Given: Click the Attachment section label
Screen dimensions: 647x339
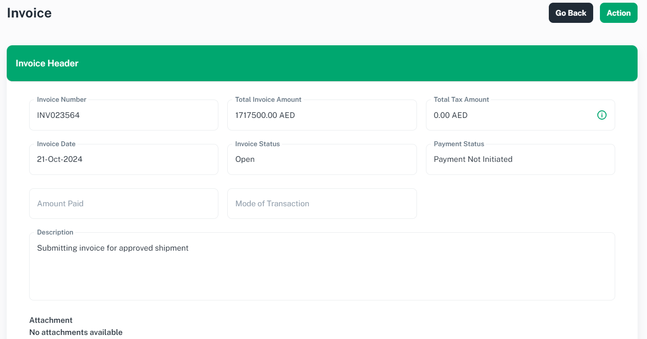Looking at the screenshot, I should (51, 320).
